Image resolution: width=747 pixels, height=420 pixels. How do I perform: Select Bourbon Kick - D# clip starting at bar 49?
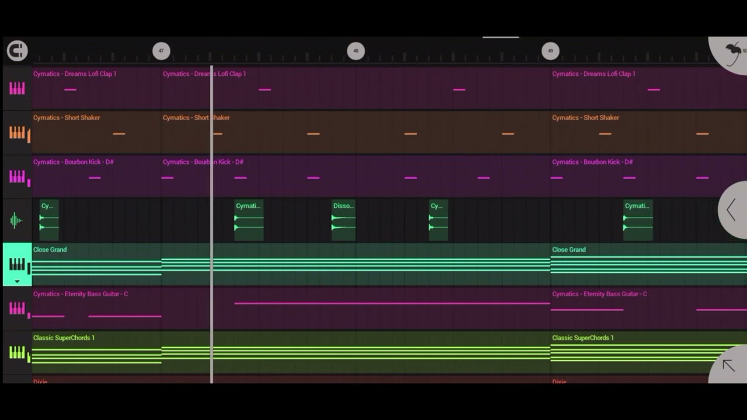(x=648, y=176)
